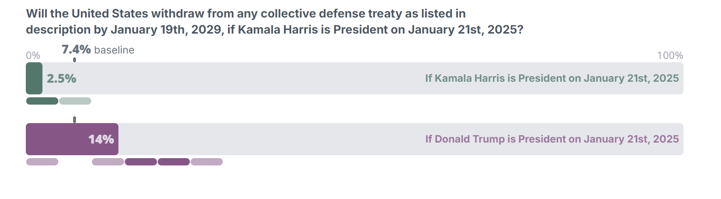The height and width of the screenshot is (199, 721).
Task: Click the light green pill under Harris bar
Action: tap(75, 101)
